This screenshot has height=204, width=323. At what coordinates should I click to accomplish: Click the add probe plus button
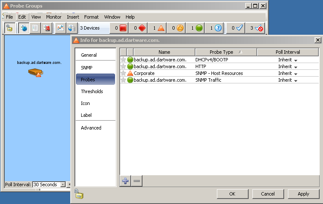(x=125, y=181)
